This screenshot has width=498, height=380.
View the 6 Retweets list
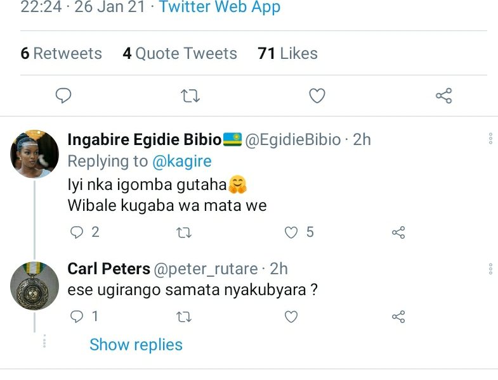pyautogui.click(x=61, y=53)
